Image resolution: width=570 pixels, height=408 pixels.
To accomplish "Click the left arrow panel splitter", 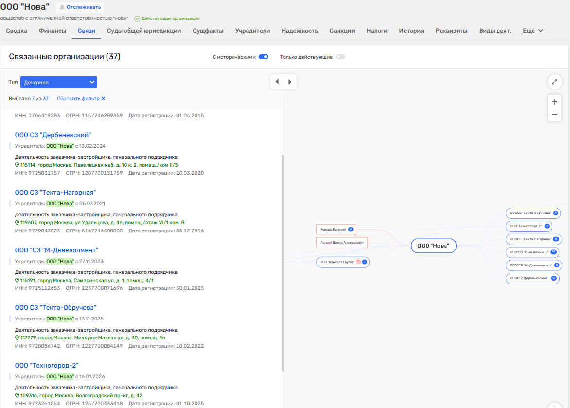I will click(x=277, y=82).
